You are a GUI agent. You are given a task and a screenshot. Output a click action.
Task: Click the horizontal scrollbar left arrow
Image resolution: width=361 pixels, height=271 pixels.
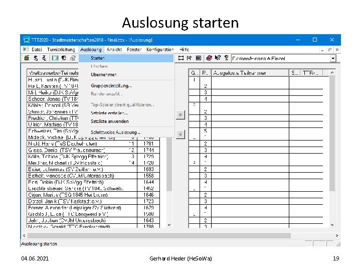24,236
